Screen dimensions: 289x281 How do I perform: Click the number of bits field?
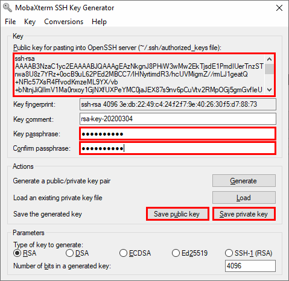(x=250, y=266)
